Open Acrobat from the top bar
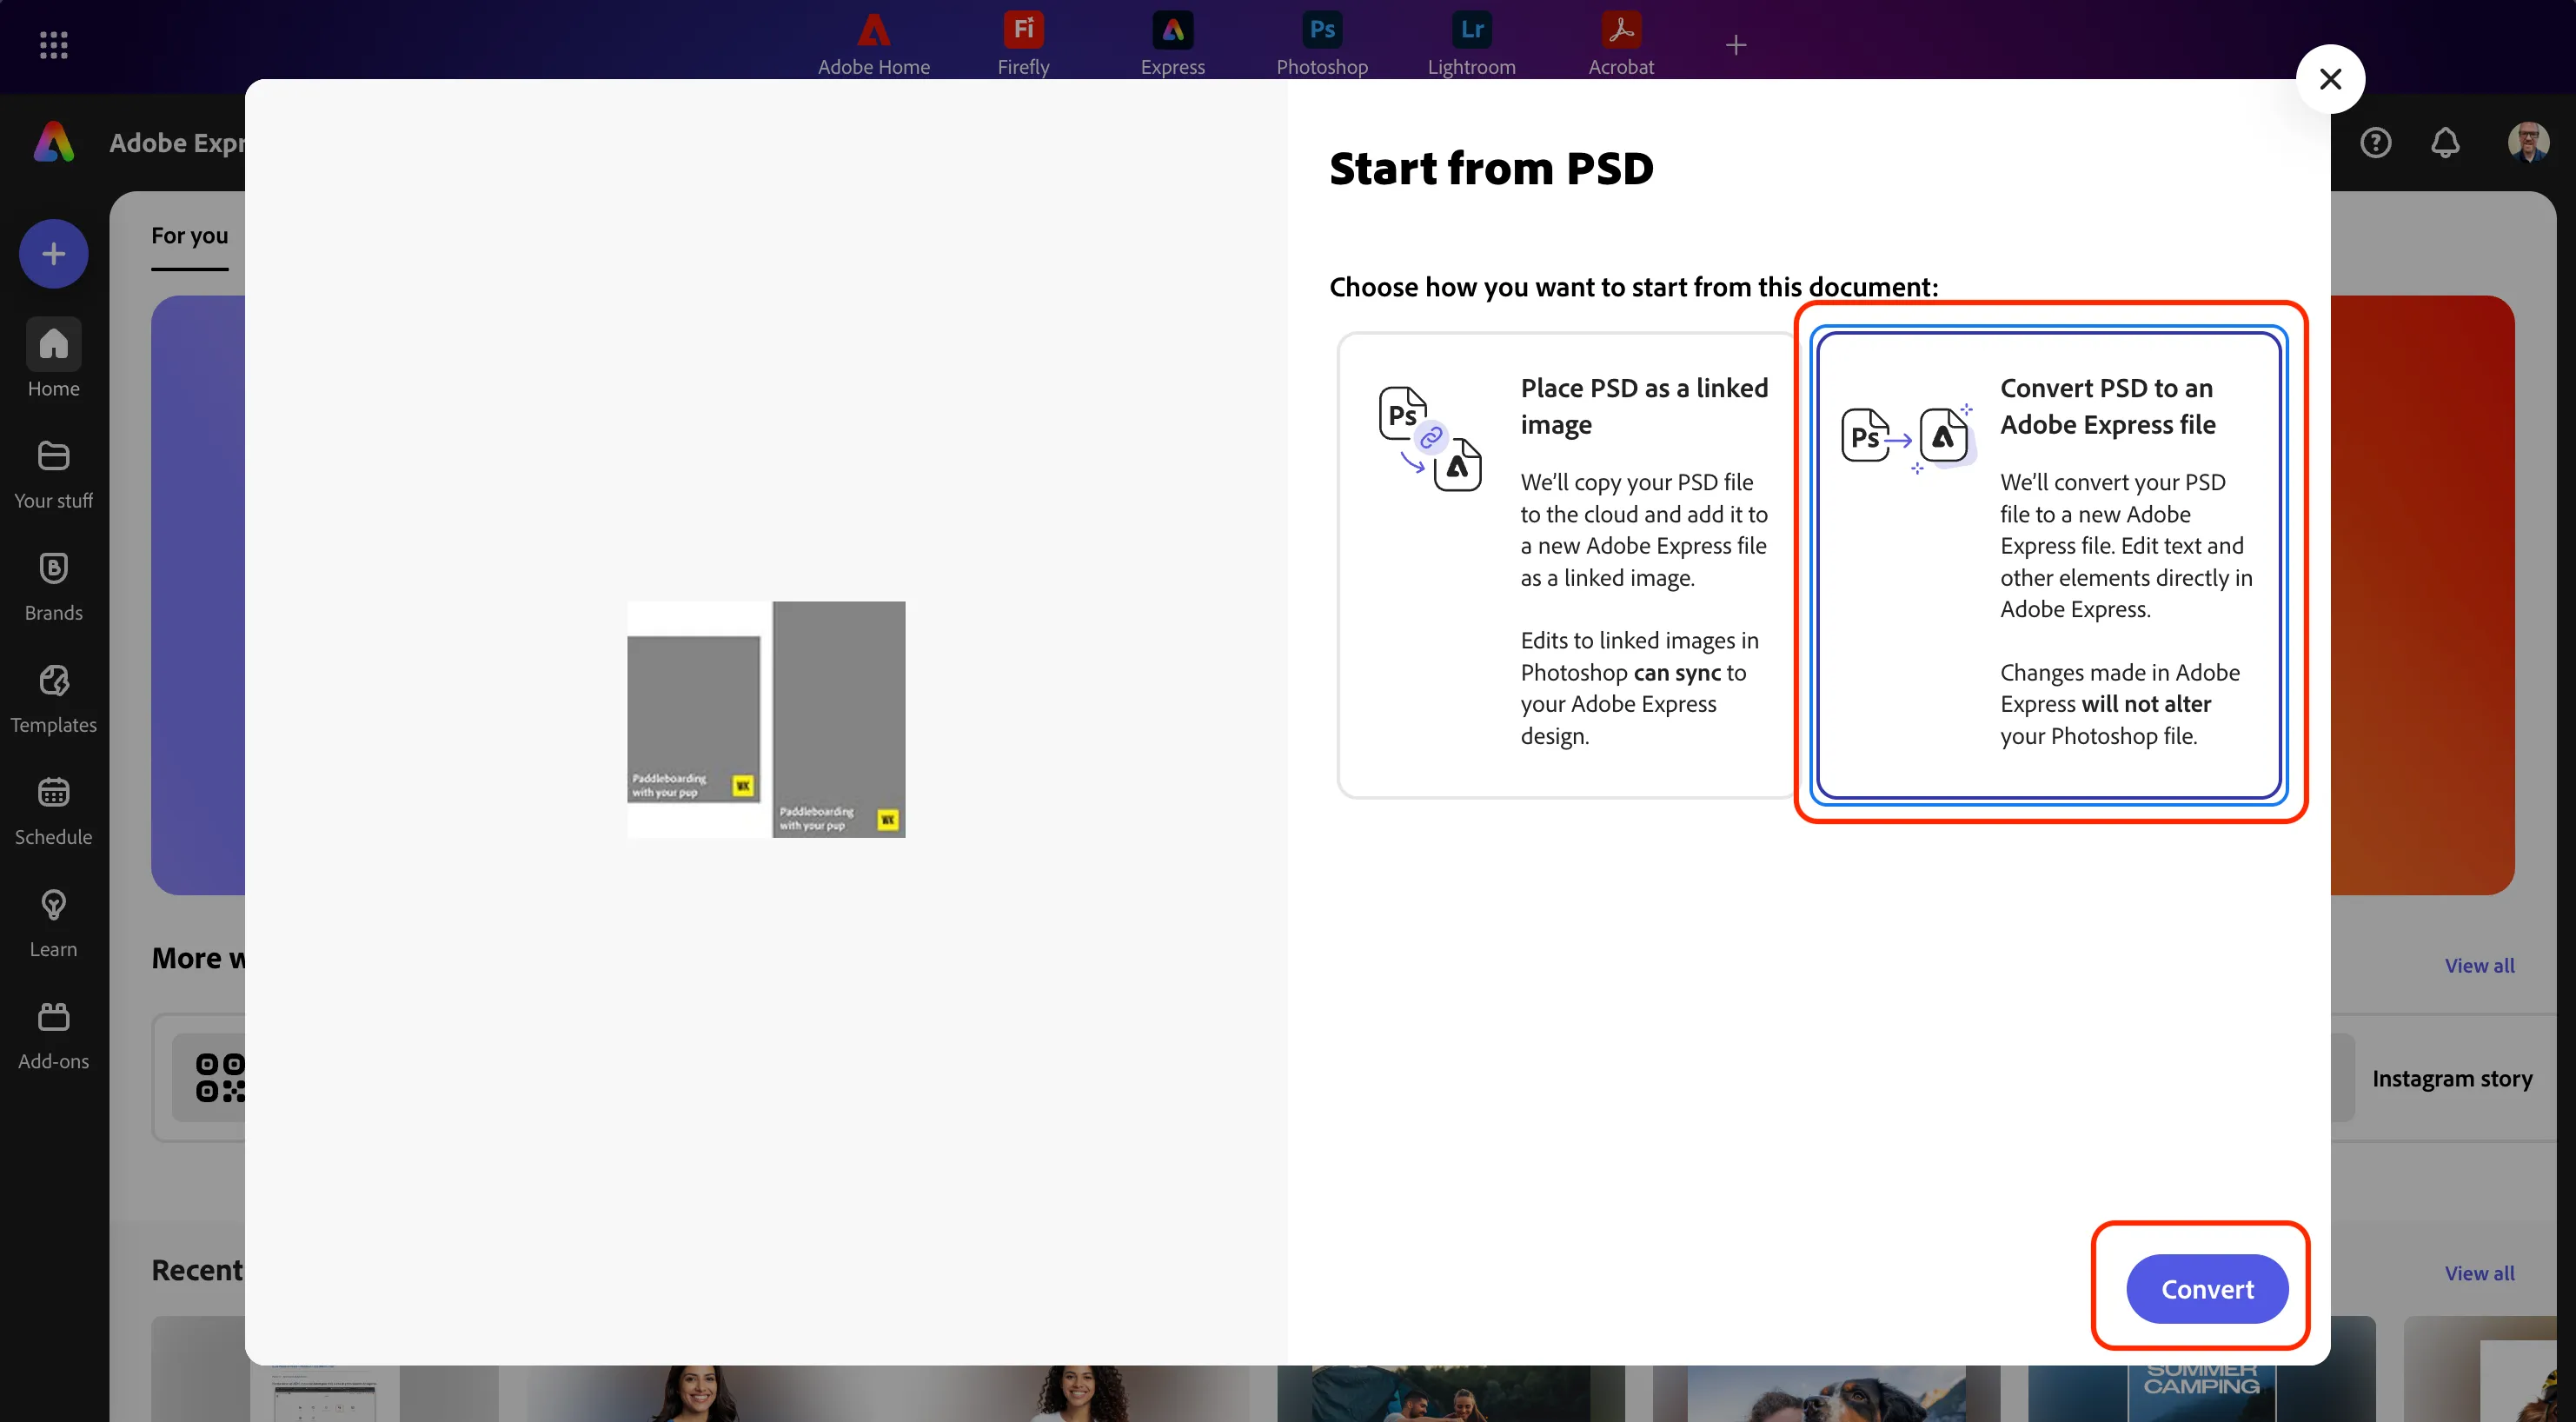Image resolution: width=2576 pixels, height=1422 pixels. click(1620, 44)
